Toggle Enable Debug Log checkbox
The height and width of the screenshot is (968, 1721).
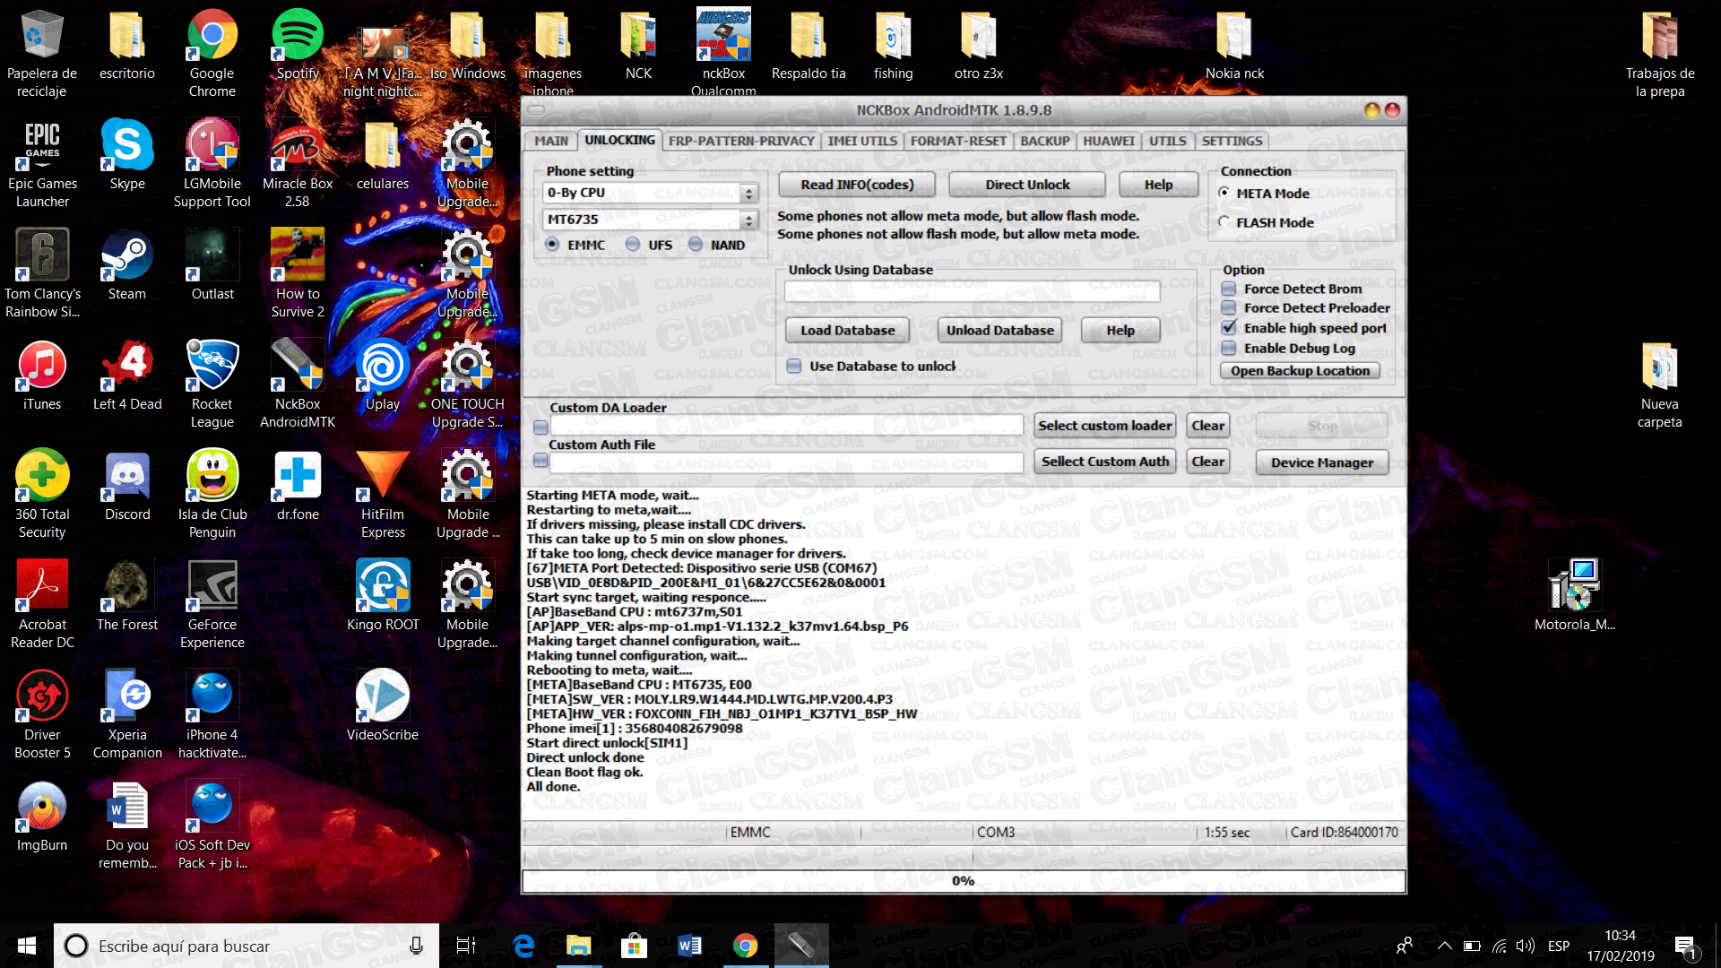1229,348
